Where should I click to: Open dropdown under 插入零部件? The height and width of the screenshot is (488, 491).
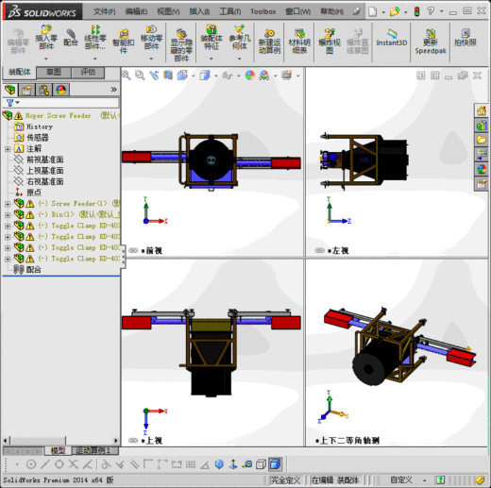(46, 59)
